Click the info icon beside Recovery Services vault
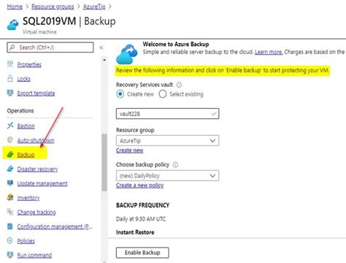 coord(179,85)
